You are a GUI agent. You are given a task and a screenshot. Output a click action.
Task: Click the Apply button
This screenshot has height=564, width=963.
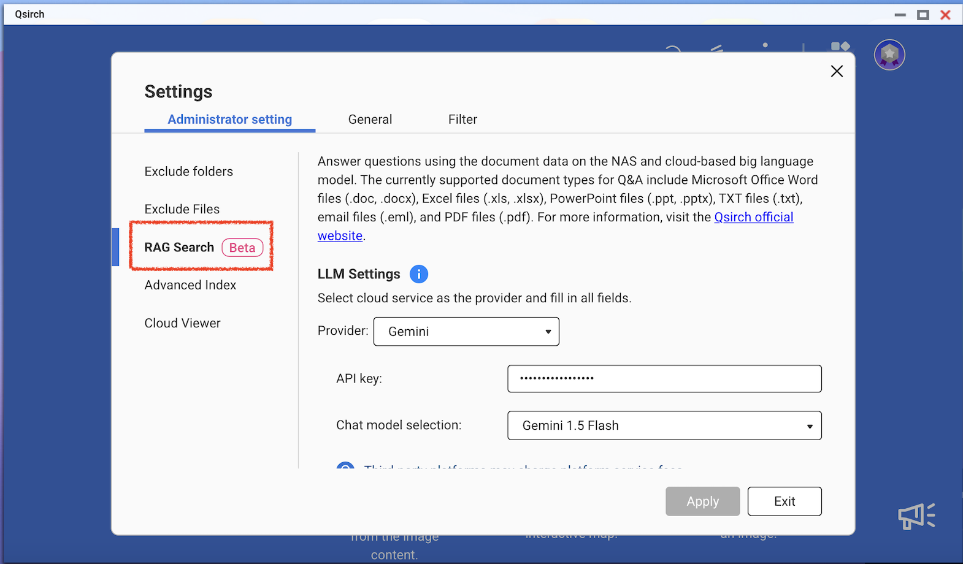pyautogui.click(x=703, y=501)
